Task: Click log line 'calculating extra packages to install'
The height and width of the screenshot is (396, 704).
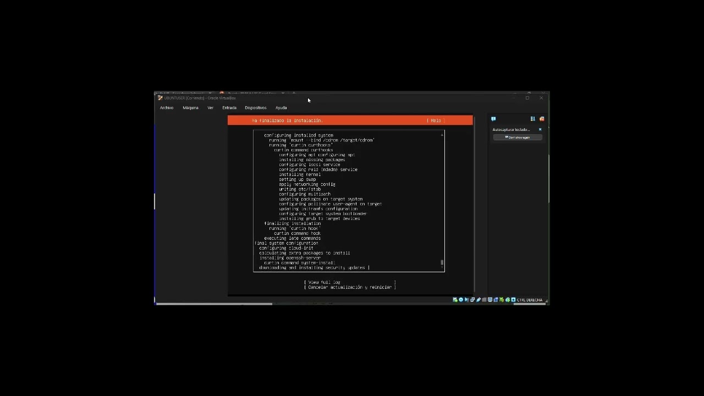Action: [x=305, y=253]
